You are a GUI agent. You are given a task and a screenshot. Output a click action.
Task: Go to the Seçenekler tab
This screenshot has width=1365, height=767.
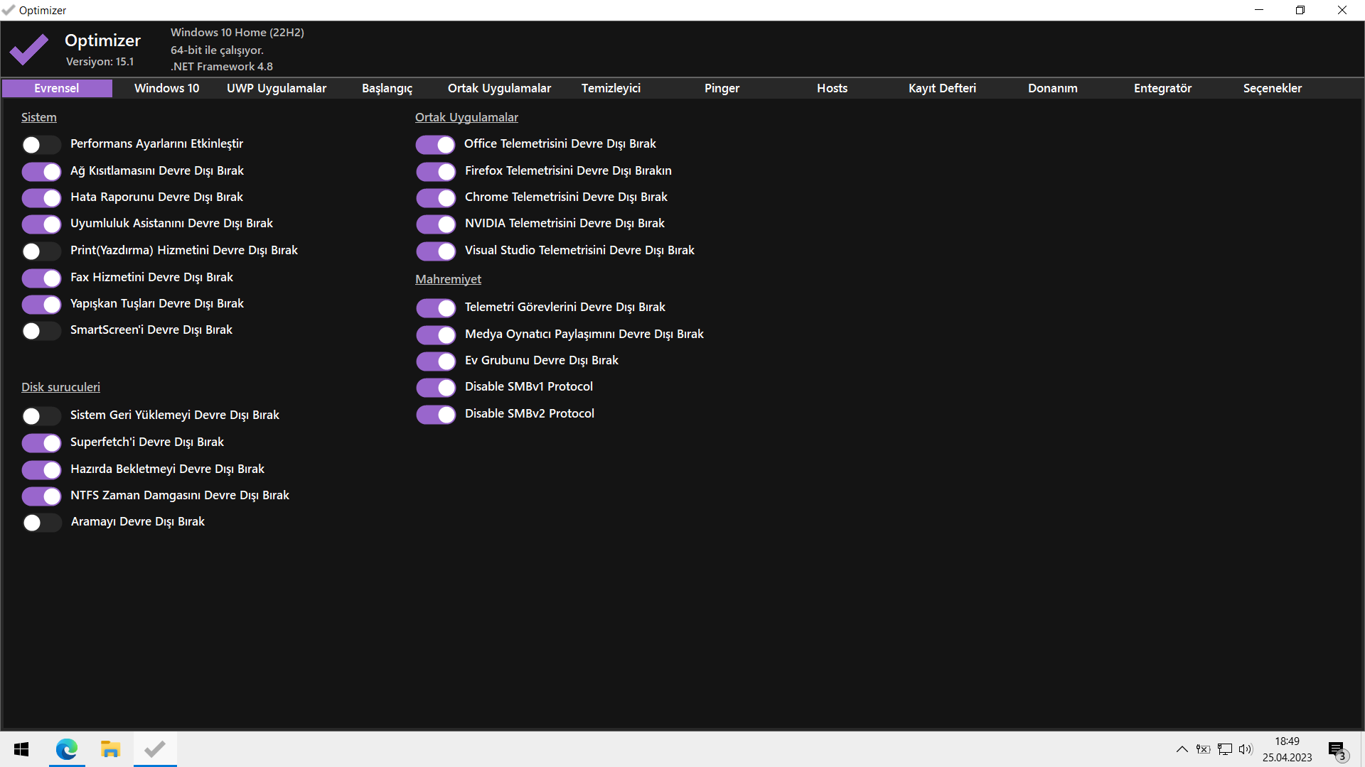tap(1272, 88)
